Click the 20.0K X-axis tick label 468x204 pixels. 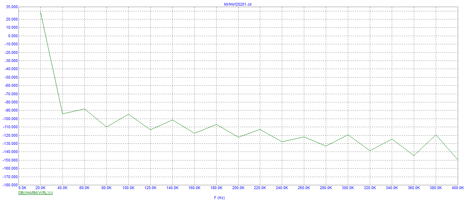40,188
